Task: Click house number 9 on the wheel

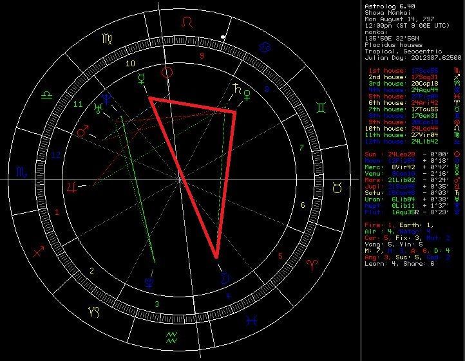Action: pyautogui.click(x=202, y=56)
